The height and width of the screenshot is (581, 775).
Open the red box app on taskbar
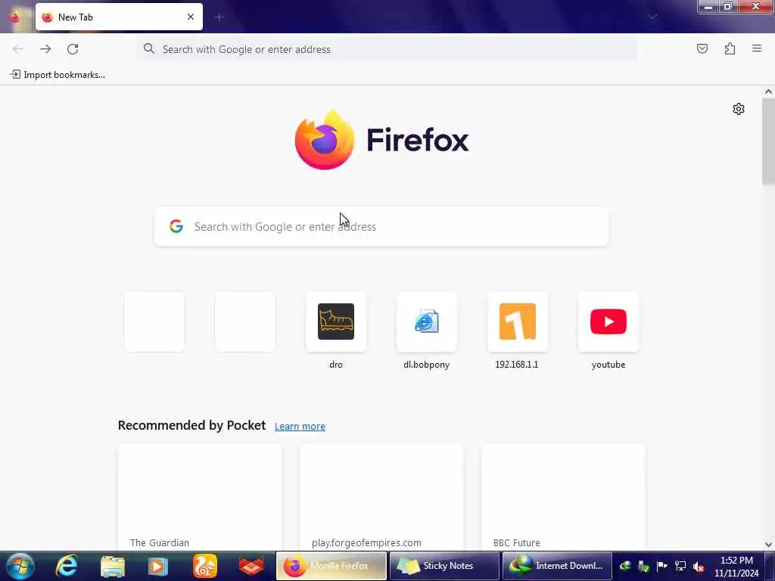(251, 566)
